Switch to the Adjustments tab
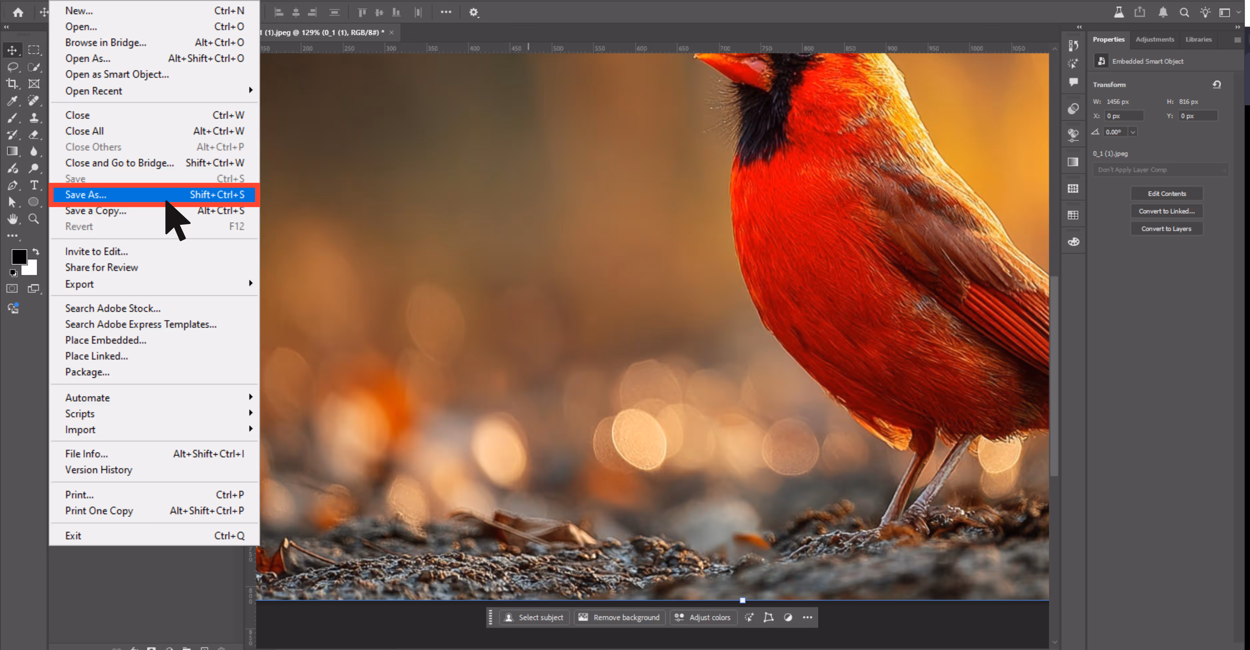The image size is (1250, 650). pos(1154,39)
